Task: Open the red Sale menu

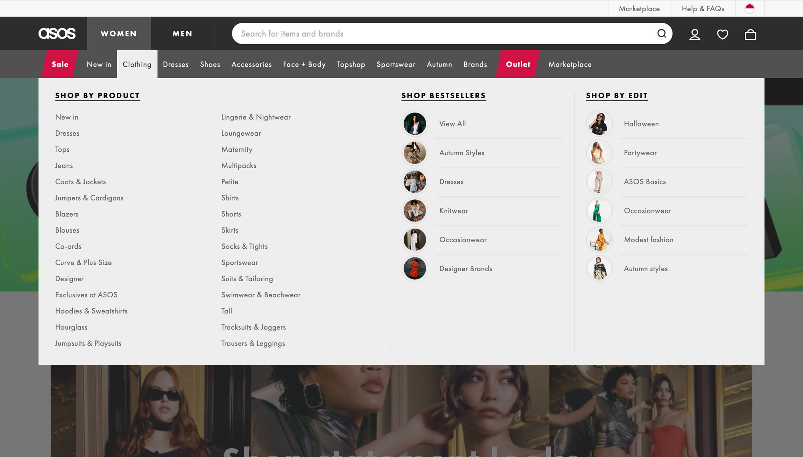Action: coord(60,65)
